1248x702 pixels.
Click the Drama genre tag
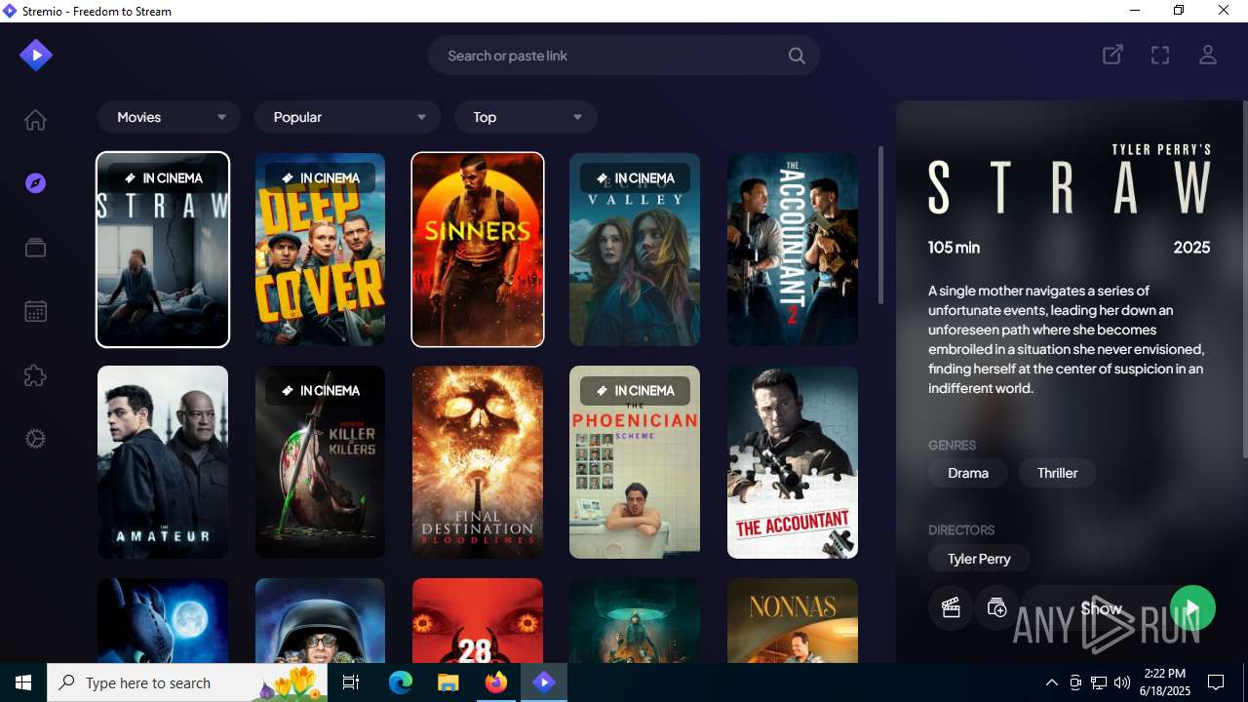tap(968, 473)
